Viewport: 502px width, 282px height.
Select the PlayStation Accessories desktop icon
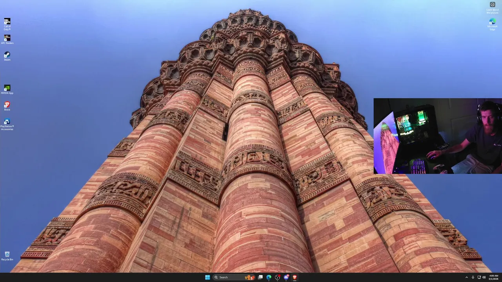[7, 124]
